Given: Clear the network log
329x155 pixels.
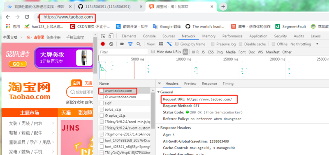Looking at the screenshot, I should (x=111, y=44).
